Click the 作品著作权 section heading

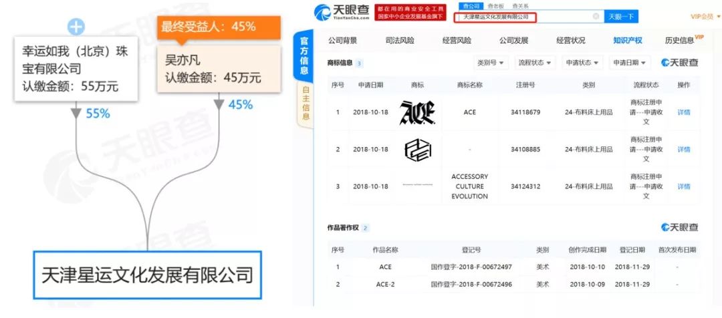point(343,228)
